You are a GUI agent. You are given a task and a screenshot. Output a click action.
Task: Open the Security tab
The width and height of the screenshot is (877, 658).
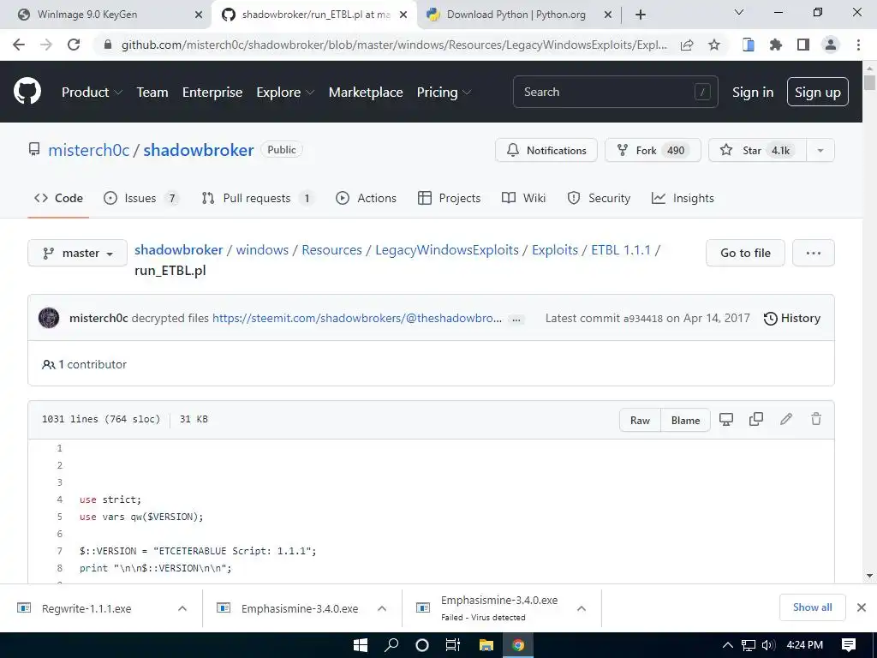pyautogui.click(x=599, y=198)
